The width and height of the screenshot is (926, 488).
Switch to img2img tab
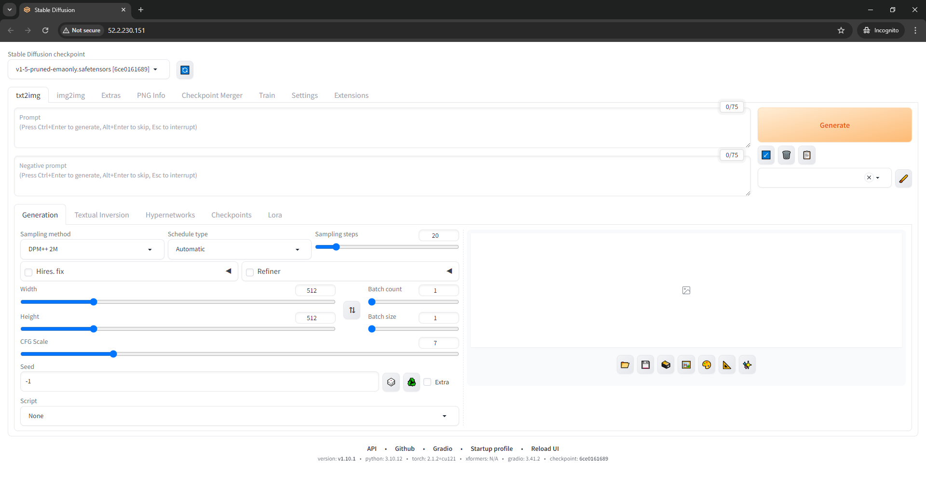click(71, 95)
